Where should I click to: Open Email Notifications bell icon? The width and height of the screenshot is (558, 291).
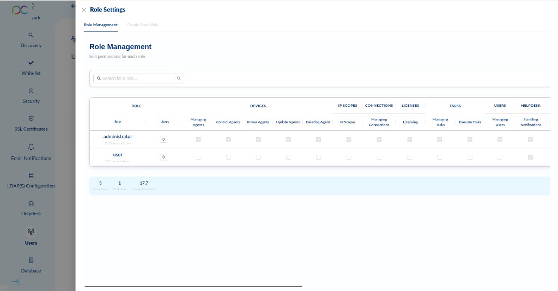[31, 147]
